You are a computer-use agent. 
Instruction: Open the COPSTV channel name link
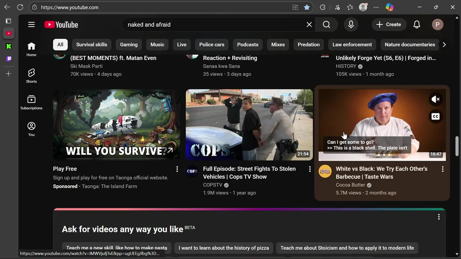pos(213,185)
